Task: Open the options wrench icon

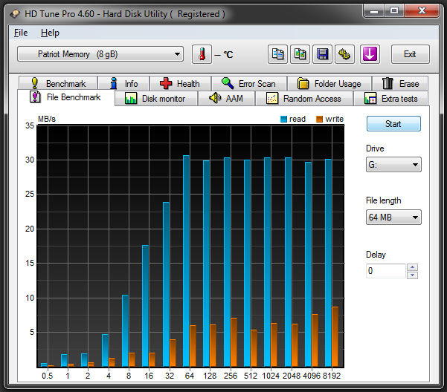Action: click(x=345, y=54)
